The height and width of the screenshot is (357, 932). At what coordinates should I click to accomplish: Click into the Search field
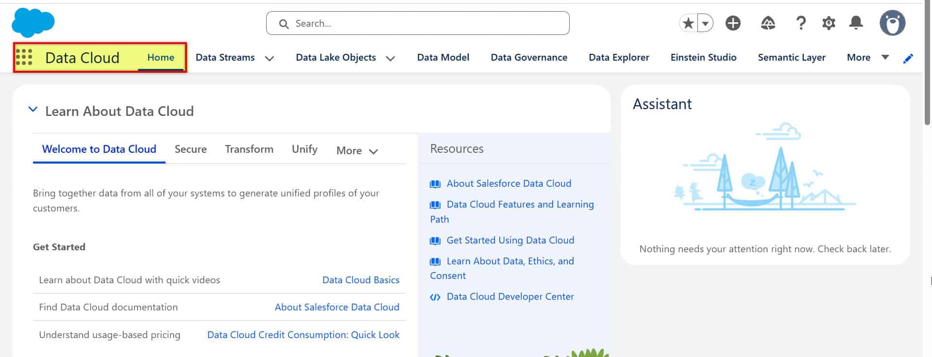click(418, 23)
